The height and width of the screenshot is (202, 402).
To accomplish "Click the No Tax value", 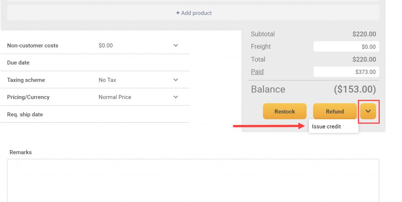I will click(x=108, y=80).
